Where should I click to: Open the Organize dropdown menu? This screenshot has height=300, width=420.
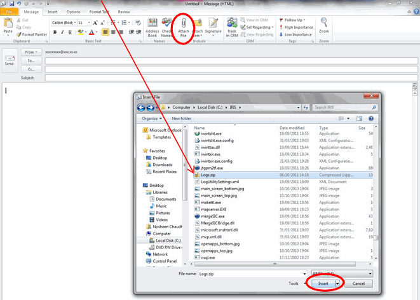point(152,118)
